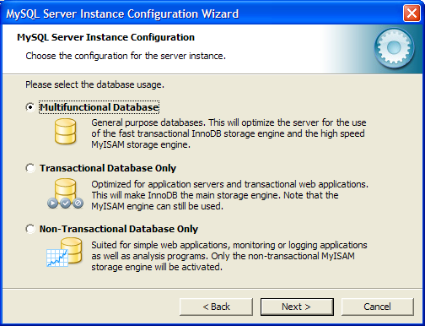Click the General purpose databases description text

click(229, 133)
